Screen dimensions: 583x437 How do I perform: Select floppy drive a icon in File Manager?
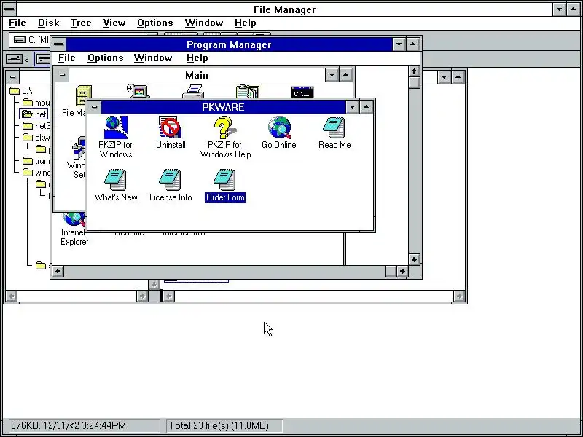click(x=14, y=59)
